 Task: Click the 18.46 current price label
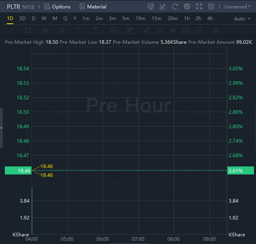(x=18, y=170)
